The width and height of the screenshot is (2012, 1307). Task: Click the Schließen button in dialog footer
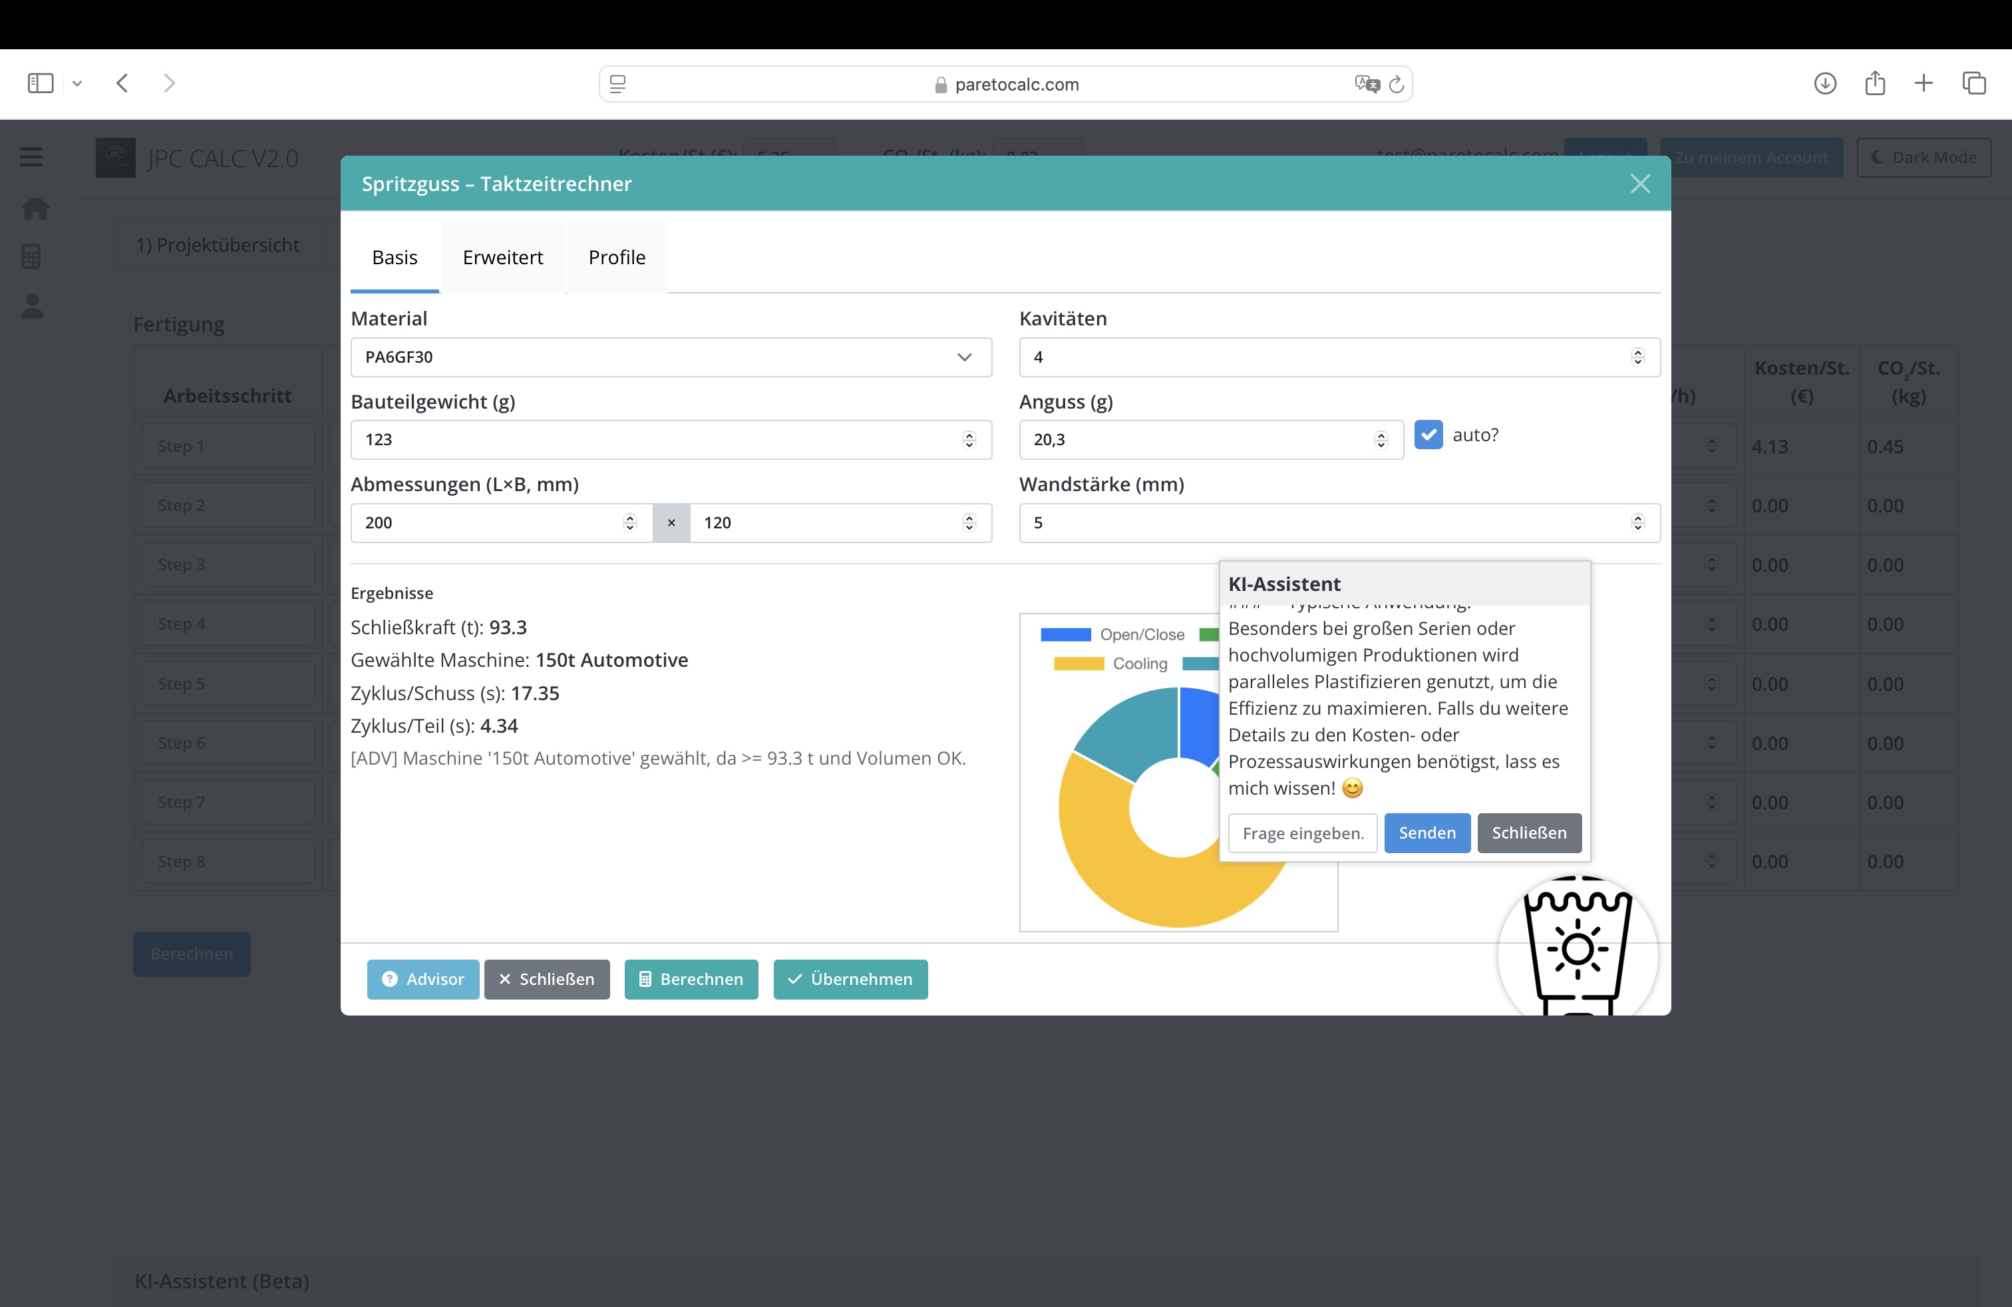click(547, 979)
